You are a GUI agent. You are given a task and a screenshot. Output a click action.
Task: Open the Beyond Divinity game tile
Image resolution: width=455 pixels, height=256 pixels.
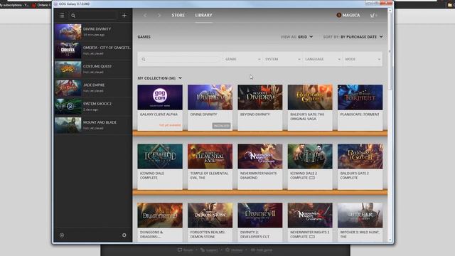pyautogui.click(x=260, y=107)
